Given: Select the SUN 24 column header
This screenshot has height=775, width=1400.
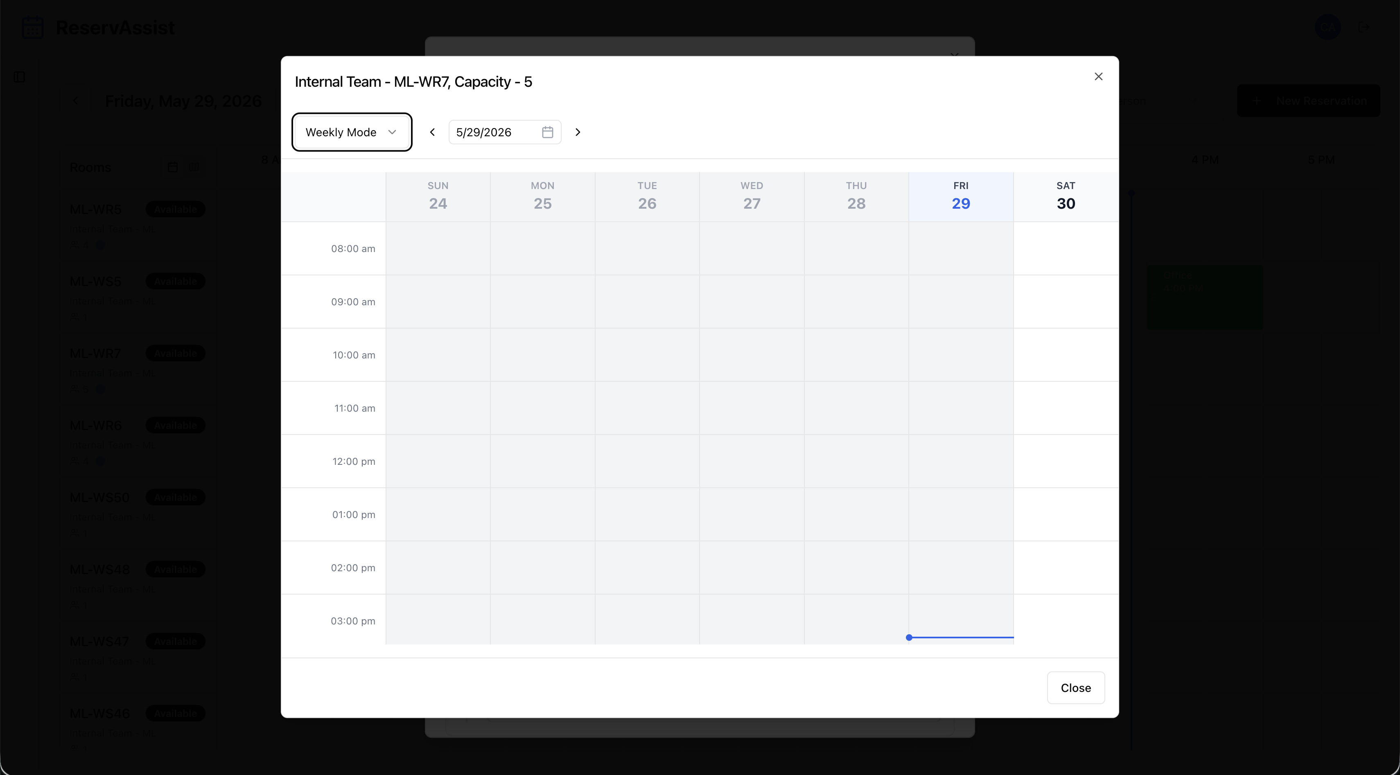Looking at the screenshot, I should (438, 196).
